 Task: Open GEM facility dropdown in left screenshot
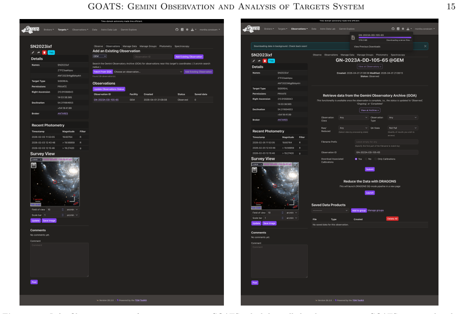coord(100,56)
